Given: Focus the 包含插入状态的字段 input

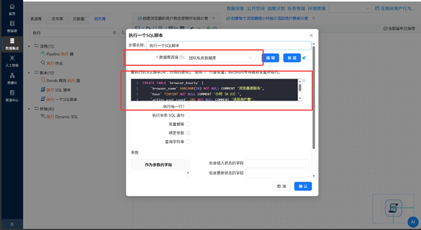Looking at the screenshot, I should click(277, 163).
